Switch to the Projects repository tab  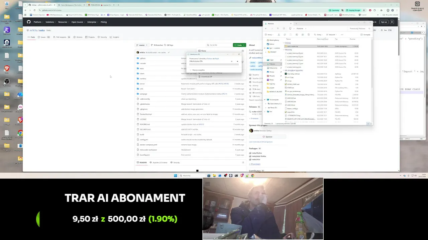90,37
